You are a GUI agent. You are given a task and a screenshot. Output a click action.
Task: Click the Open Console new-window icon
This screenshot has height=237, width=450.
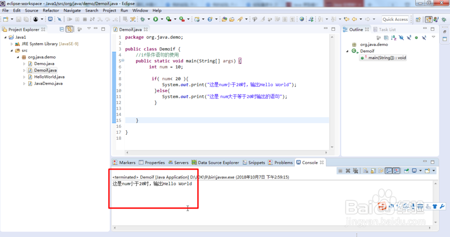[427, 171]
